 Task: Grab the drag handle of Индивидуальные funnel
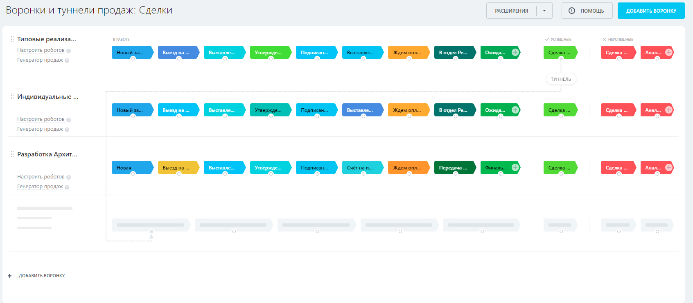pyautogui.click(x=12, y=97)
